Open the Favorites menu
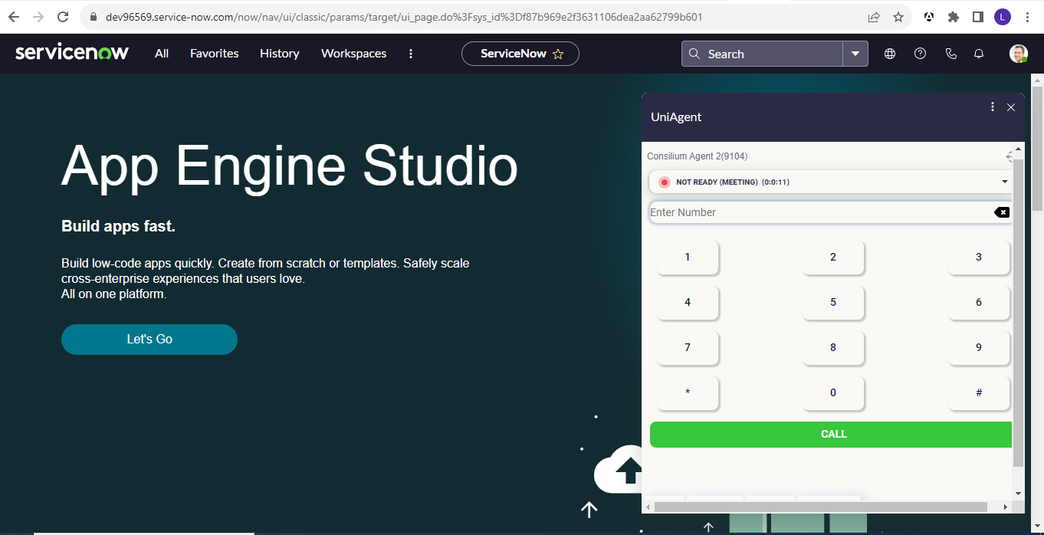 point(215,54)
